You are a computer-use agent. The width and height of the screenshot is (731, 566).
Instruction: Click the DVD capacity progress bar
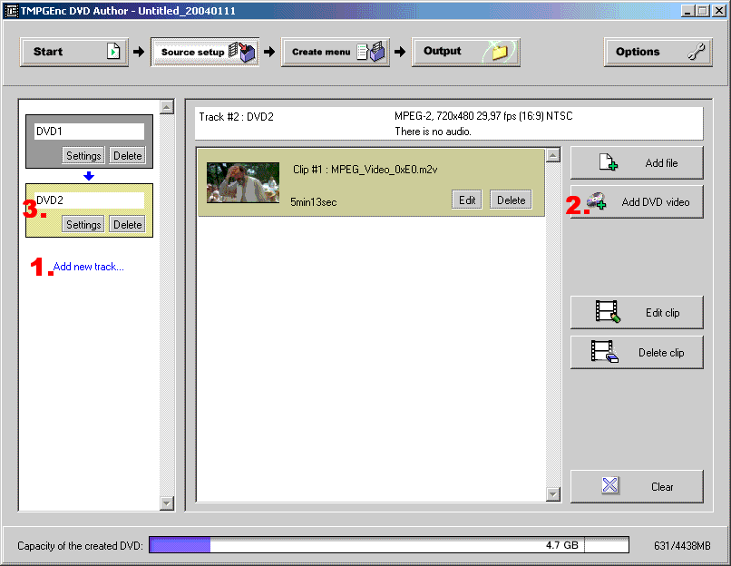389,544
